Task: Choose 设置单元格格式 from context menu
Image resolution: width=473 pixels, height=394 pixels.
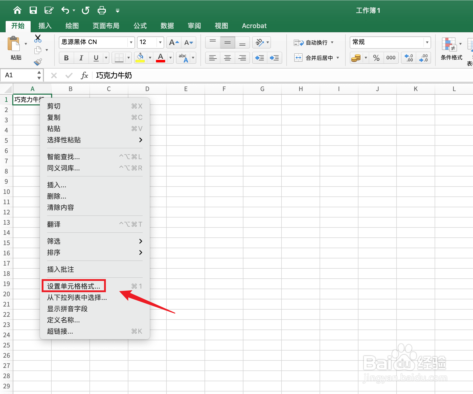Action: tap(73, 286)
